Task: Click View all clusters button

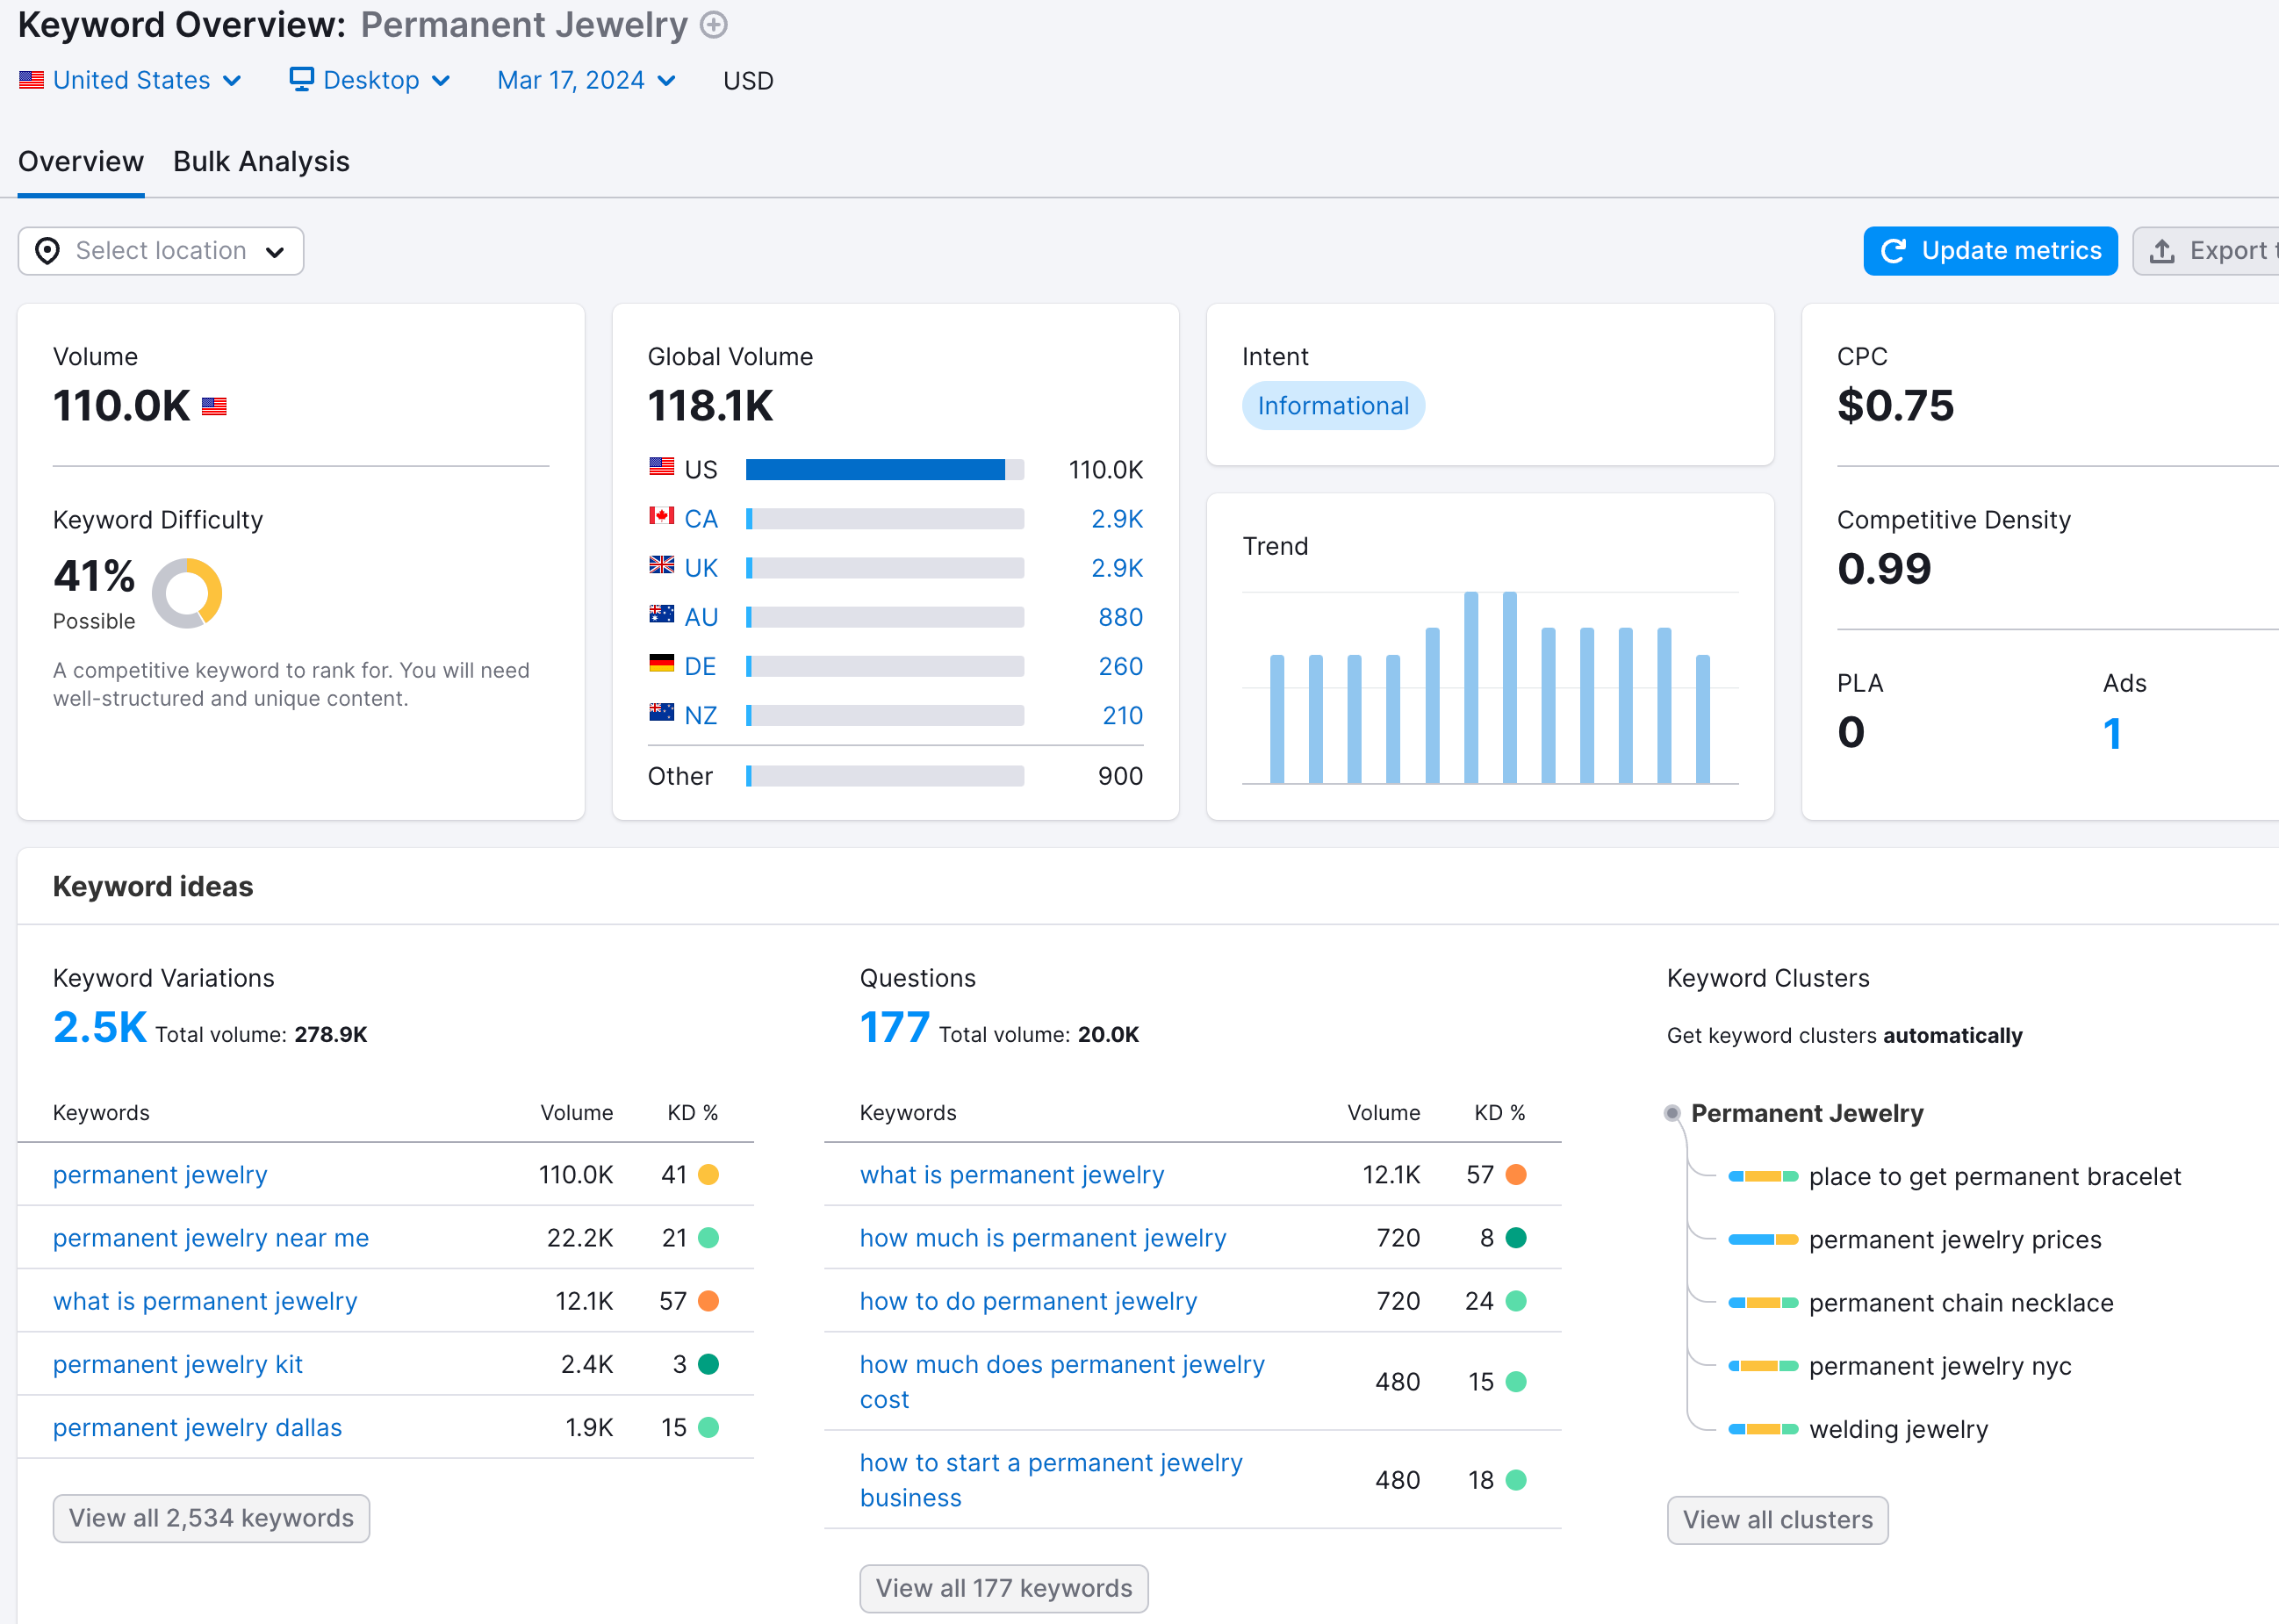Action: (1777, 1520)
